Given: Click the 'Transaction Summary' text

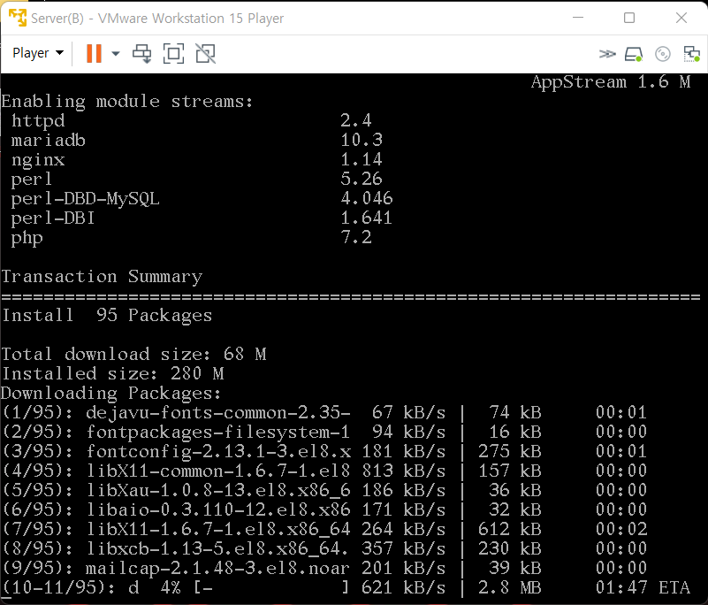Looking at the screenshot, I should [x=102, y=277].
